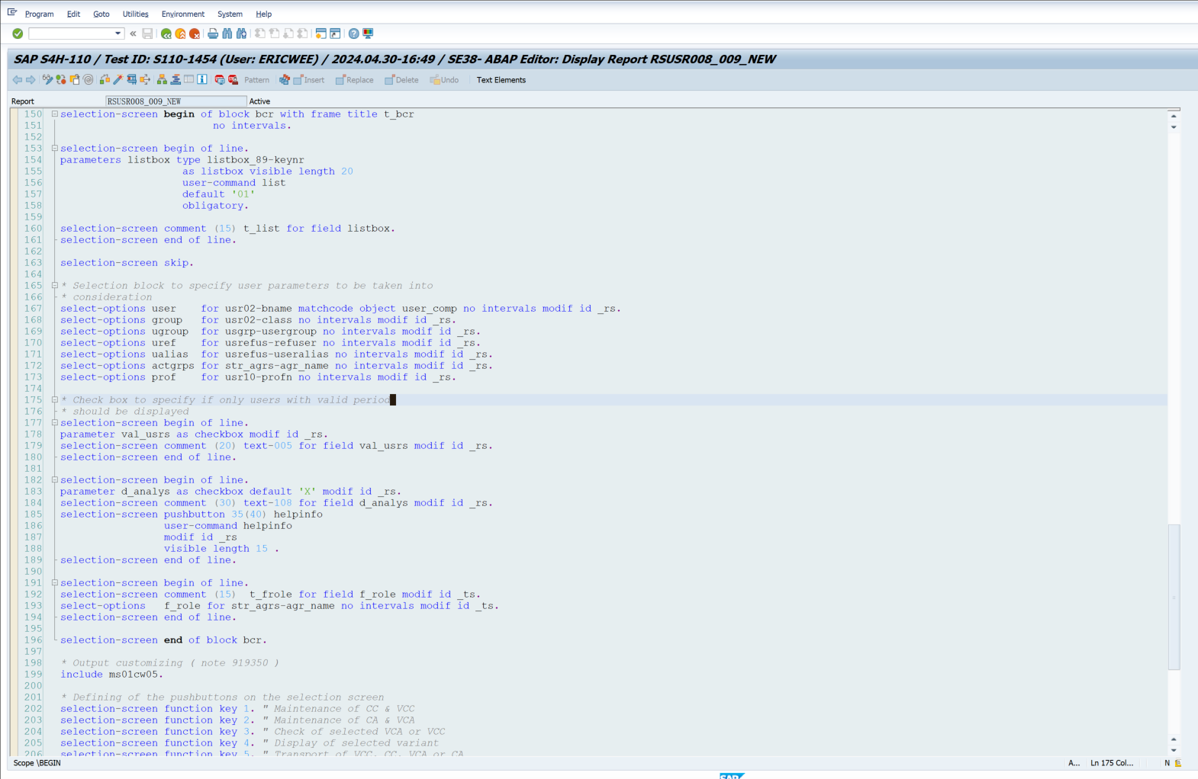Click the Pattern button
This screenshot has width=1198, height=779.
[x=256, y=80]
